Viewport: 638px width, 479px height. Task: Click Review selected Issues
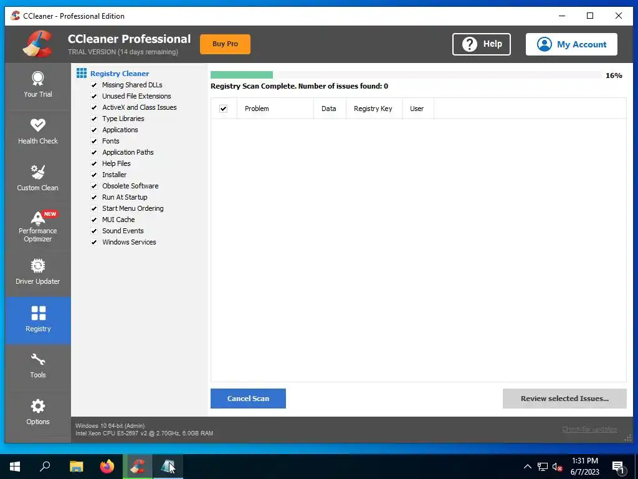pos(564,399)
